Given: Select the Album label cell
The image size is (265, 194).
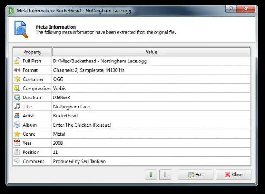Looking at the screenshot, I should pyautogui.click(x=32, y=125).
